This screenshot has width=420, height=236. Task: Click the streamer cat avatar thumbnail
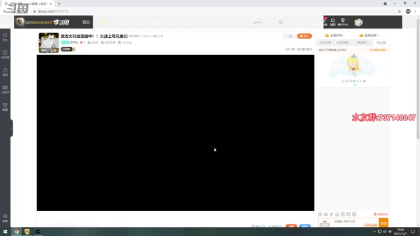pos(49,42)
